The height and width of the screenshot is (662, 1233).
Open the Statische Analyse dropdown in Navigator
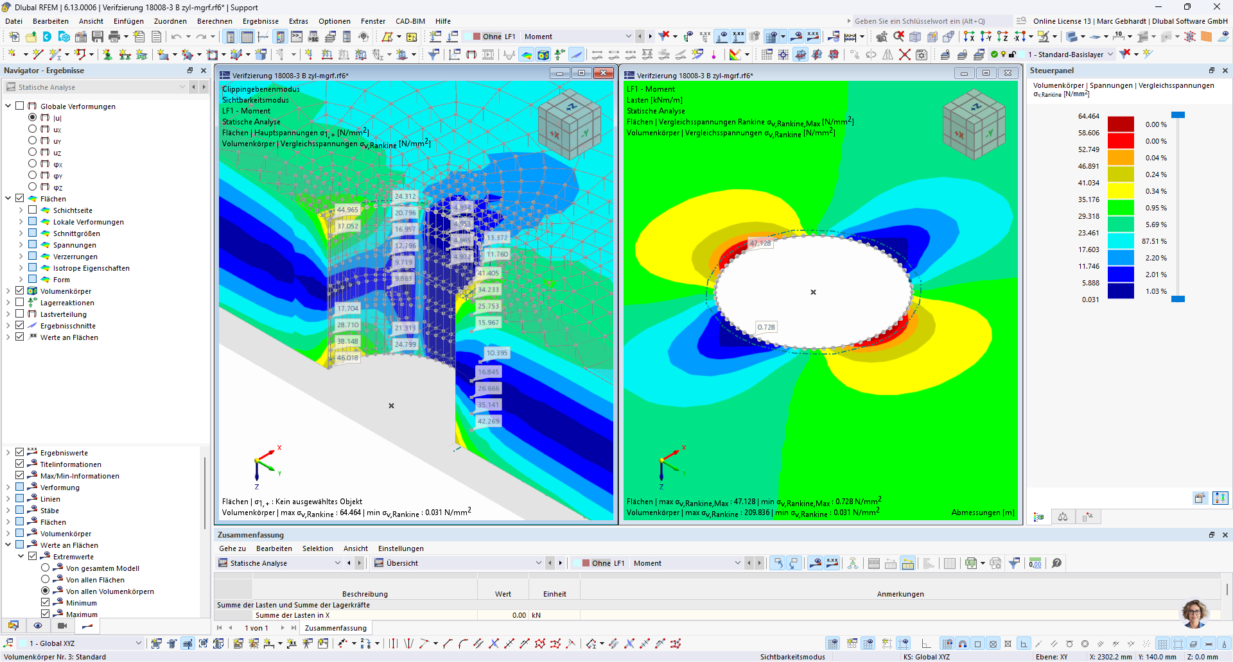[95, 87]
